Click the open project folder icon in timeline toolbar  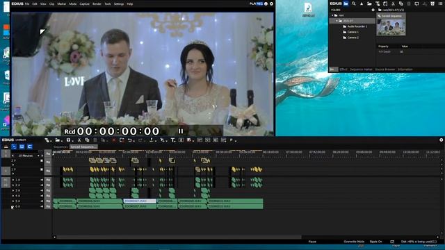click(58, 140)
